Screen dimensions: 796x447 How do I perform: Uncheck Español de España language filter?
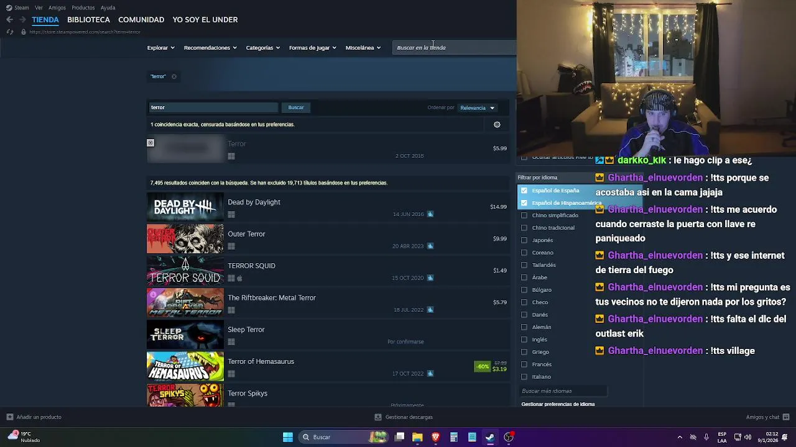(x=524, y=191)
